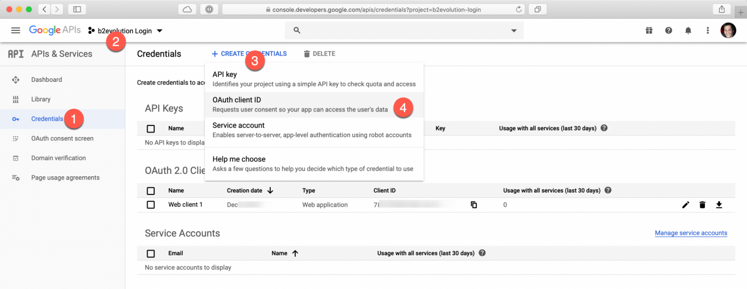Click the OAuth clients usage help icon
The height and width of the screenshot is (289, 747).
[x=608, y=190]
